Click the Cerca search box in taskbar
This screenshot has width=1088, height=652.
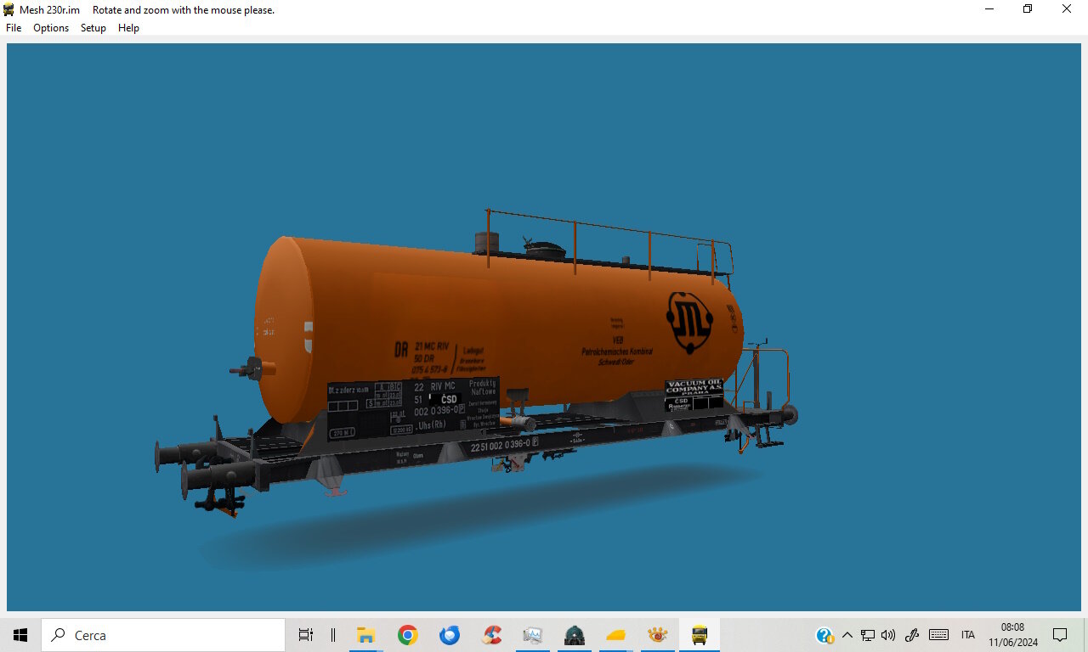coord(163,635)
